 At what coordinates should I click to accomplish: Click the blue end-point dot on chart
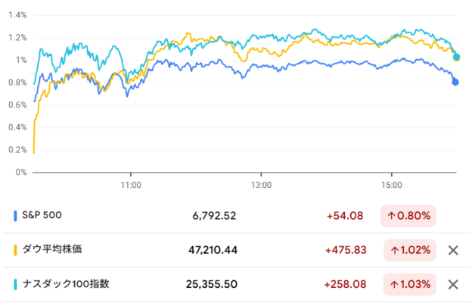click(455, 82)
